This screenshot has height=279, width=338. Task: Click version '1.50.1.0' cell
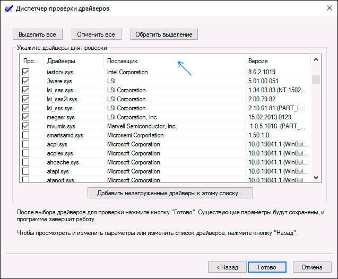click(x=259, y=135)
